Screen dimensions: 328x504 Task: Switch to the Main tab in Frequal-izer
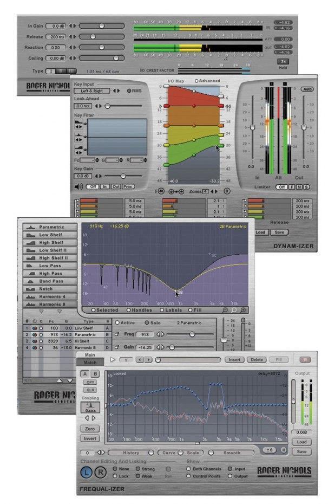[x=90, y=355]
